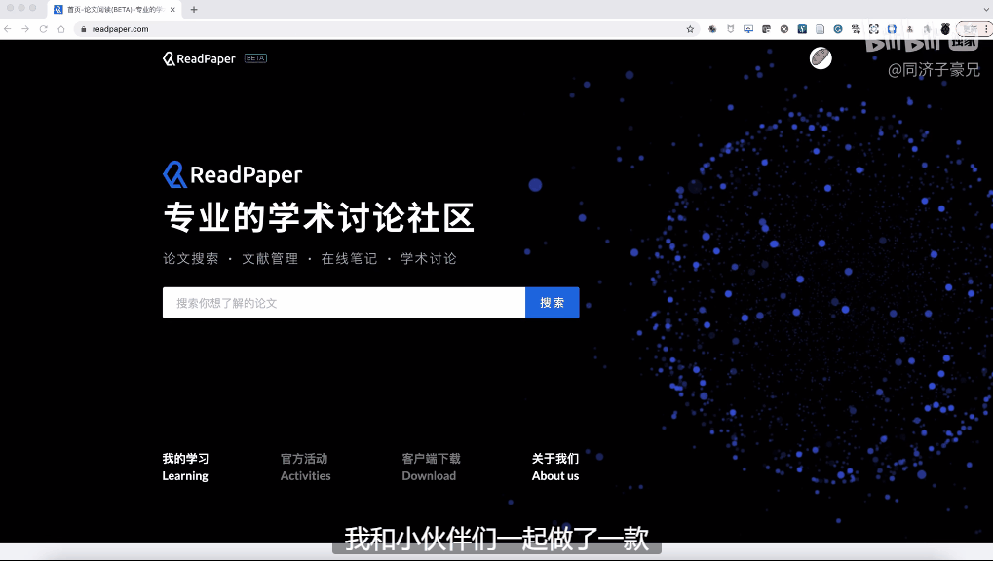
Task: Expand the tab search chevron
Action: pyautogui.click(x=985, y=10)
